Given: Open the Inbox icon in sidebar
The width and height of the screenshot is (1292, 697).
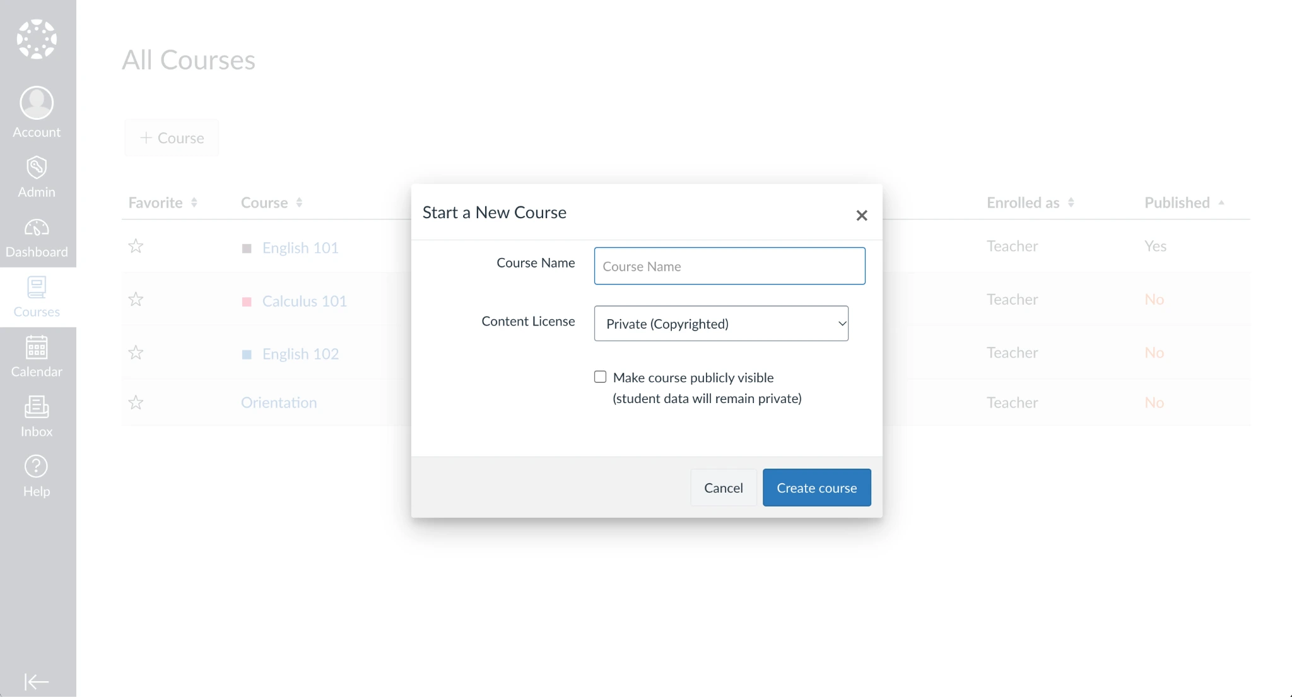Looking at the screenshot, I should point(37,407).
